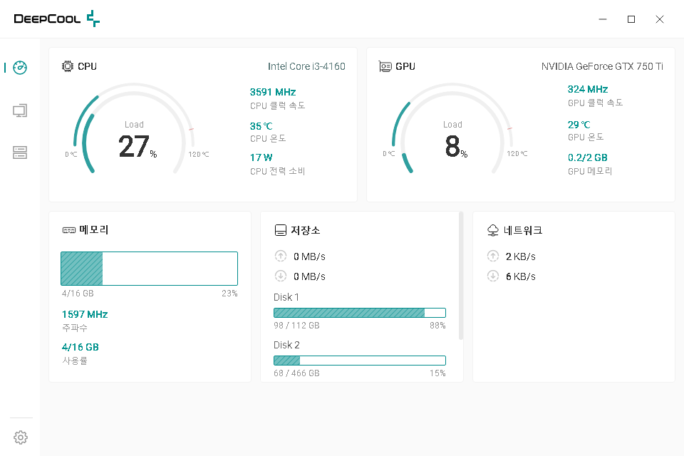Image resolution: width=684 pixels, height=456 pixels.
Task: Click the storage upload arrow icon
Action: (280, 256)
